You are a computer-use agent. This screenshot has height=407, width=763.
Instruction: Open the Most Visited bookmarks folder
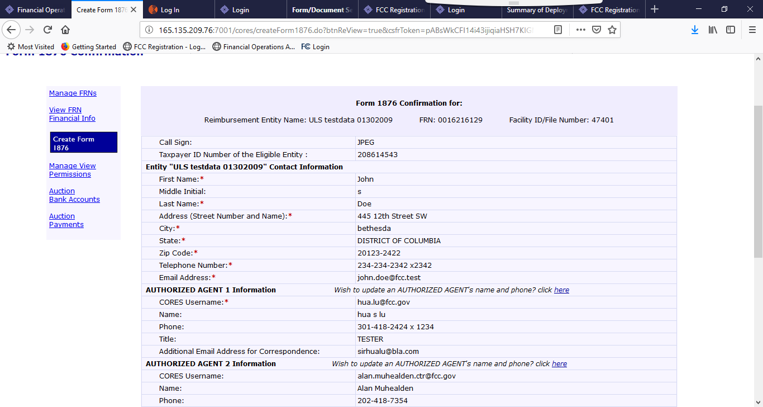tap(31, 47)
